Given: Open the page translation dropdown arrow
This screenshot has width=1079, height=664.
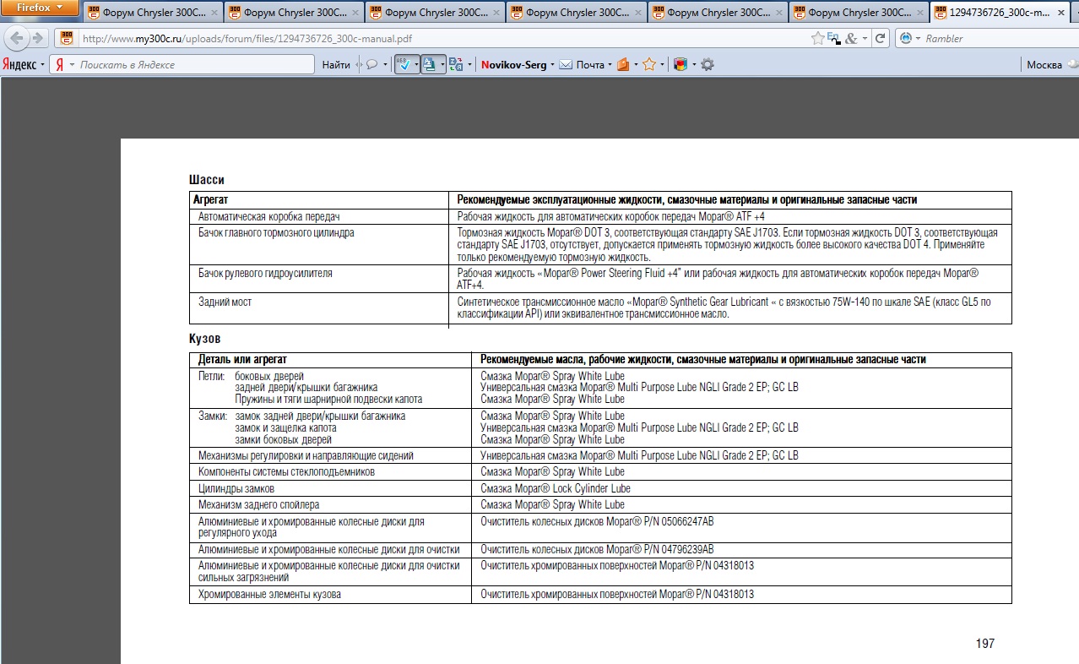Looking at the screenshot, I should tap(442, 64).
